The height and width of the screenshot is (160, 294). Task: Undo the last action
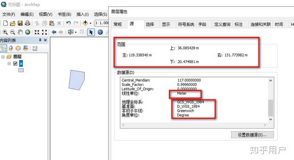(x=69, y=23)
